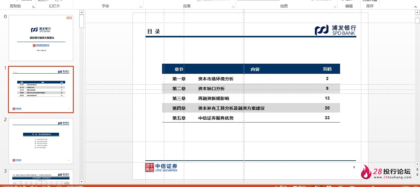This screenshot has width=420, height=187.
Task: Select the SPD BANK logo on the slide
Action: pos(335,30)
